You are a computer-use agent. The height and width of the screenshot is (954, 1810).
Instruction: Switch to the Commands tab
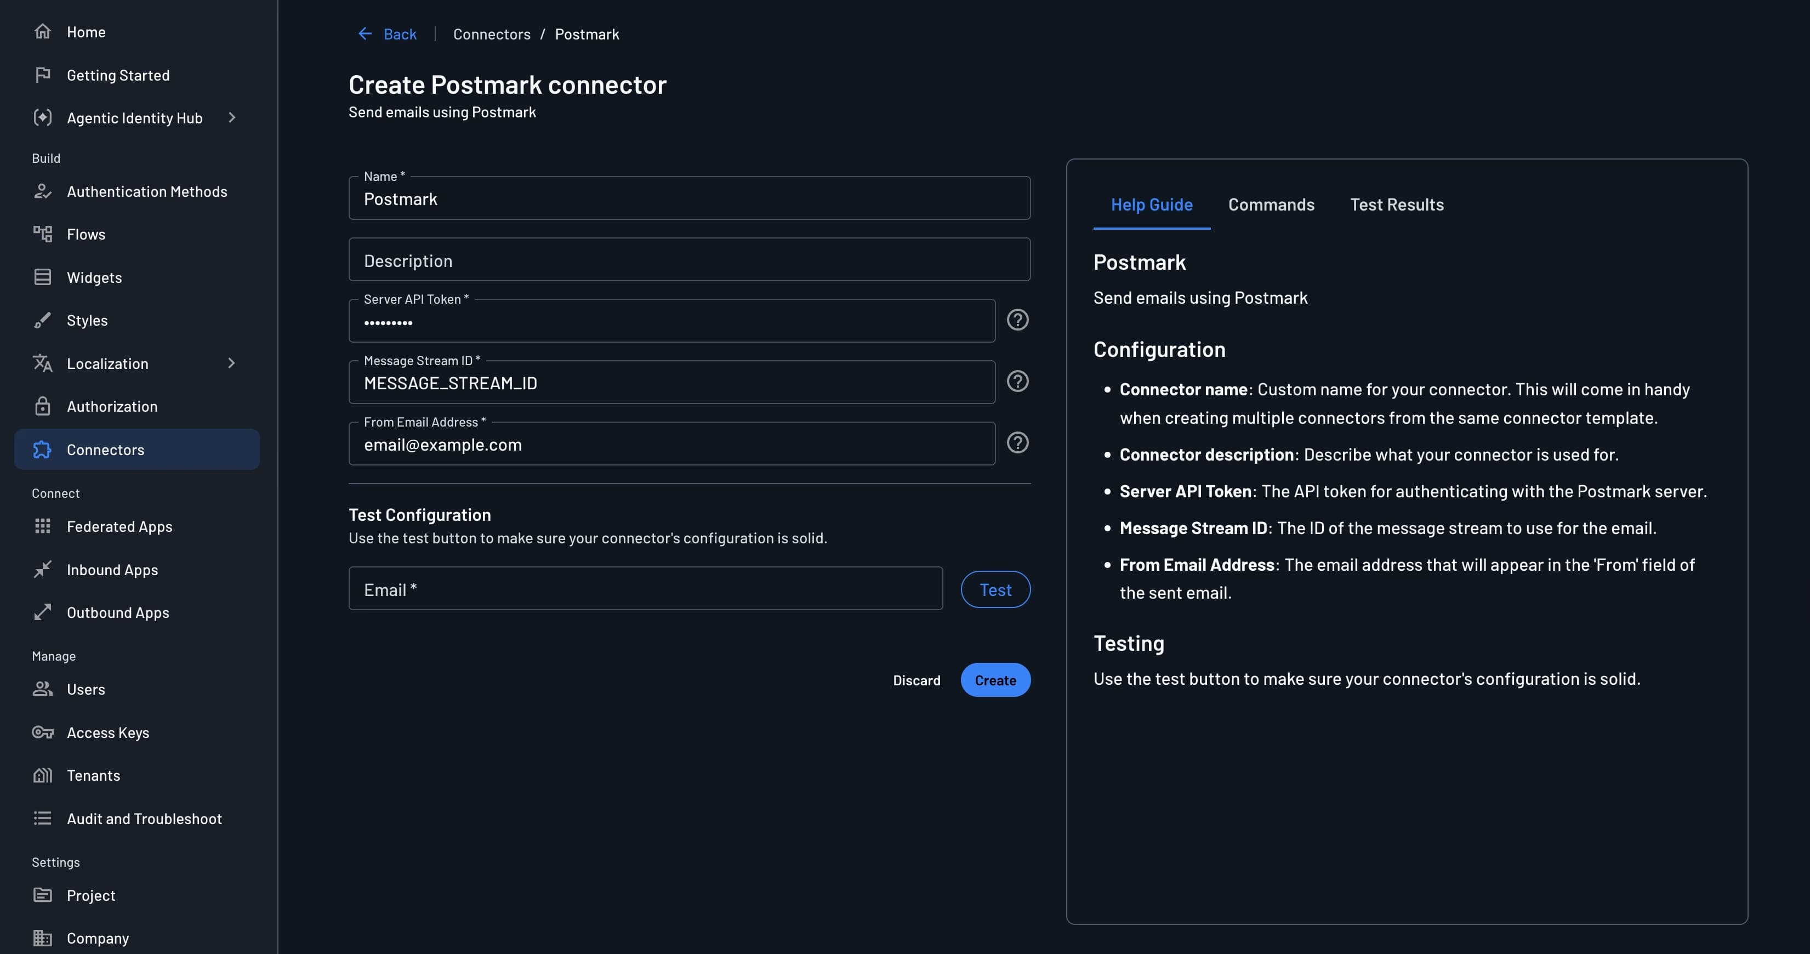(1271, 205)
